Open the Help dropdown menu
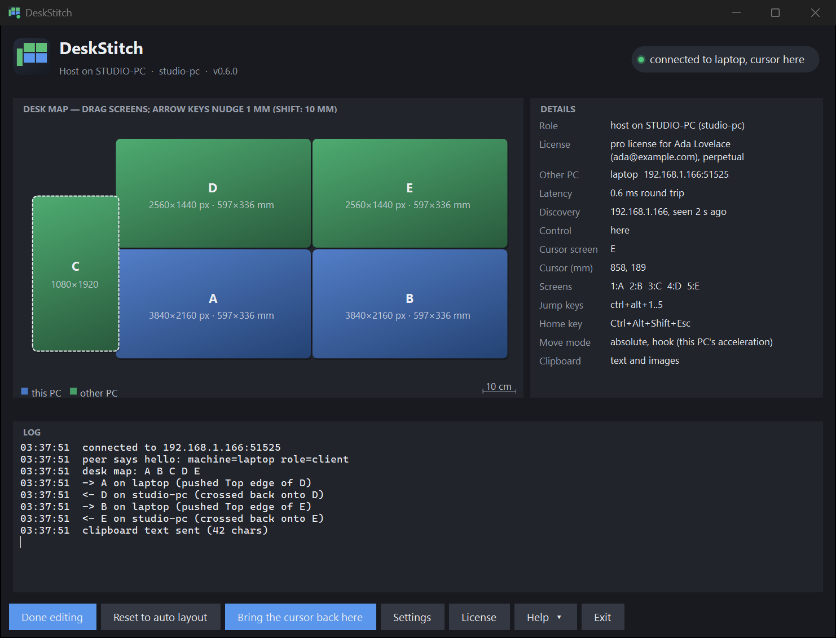 pos(545,617)
